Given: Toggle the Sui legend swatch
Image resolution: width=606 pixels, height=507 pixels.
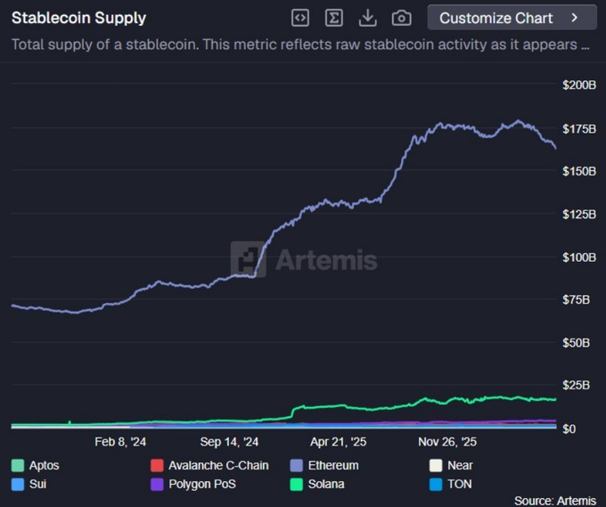Looking at the screenshot, I should tap(18, 484).
